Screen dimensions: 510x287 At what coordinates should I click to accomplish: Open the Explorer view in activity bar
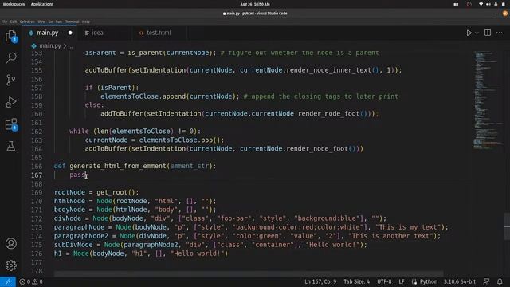click(x=11, y=36)
